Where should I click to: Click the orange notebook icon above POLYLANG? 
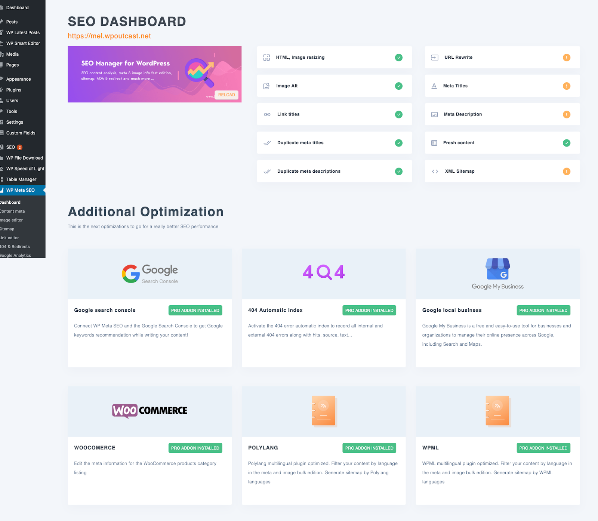(x=324, y=411)
